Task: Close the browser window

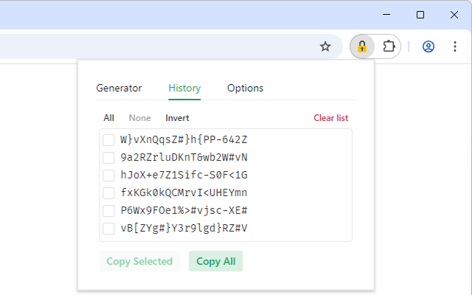Action: click(454, 14)
